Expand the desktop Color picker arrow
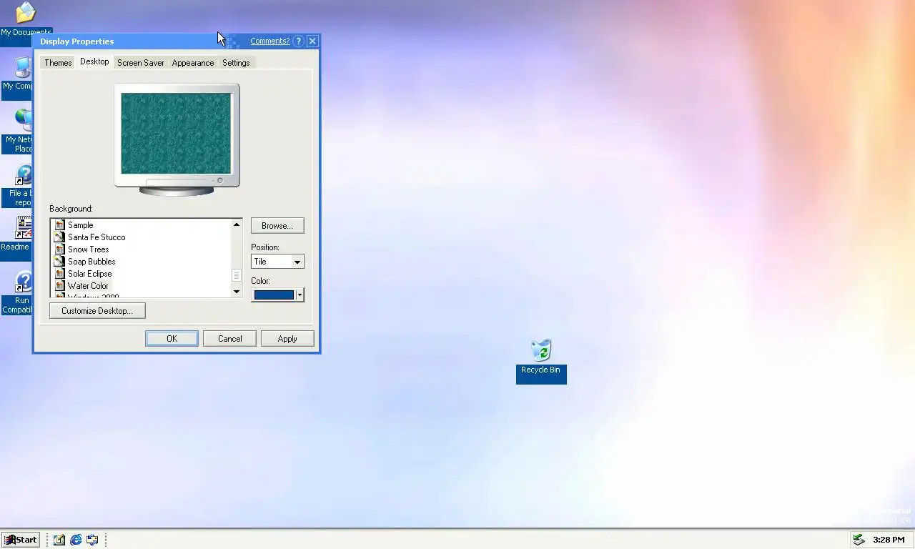 click(300, 295)
